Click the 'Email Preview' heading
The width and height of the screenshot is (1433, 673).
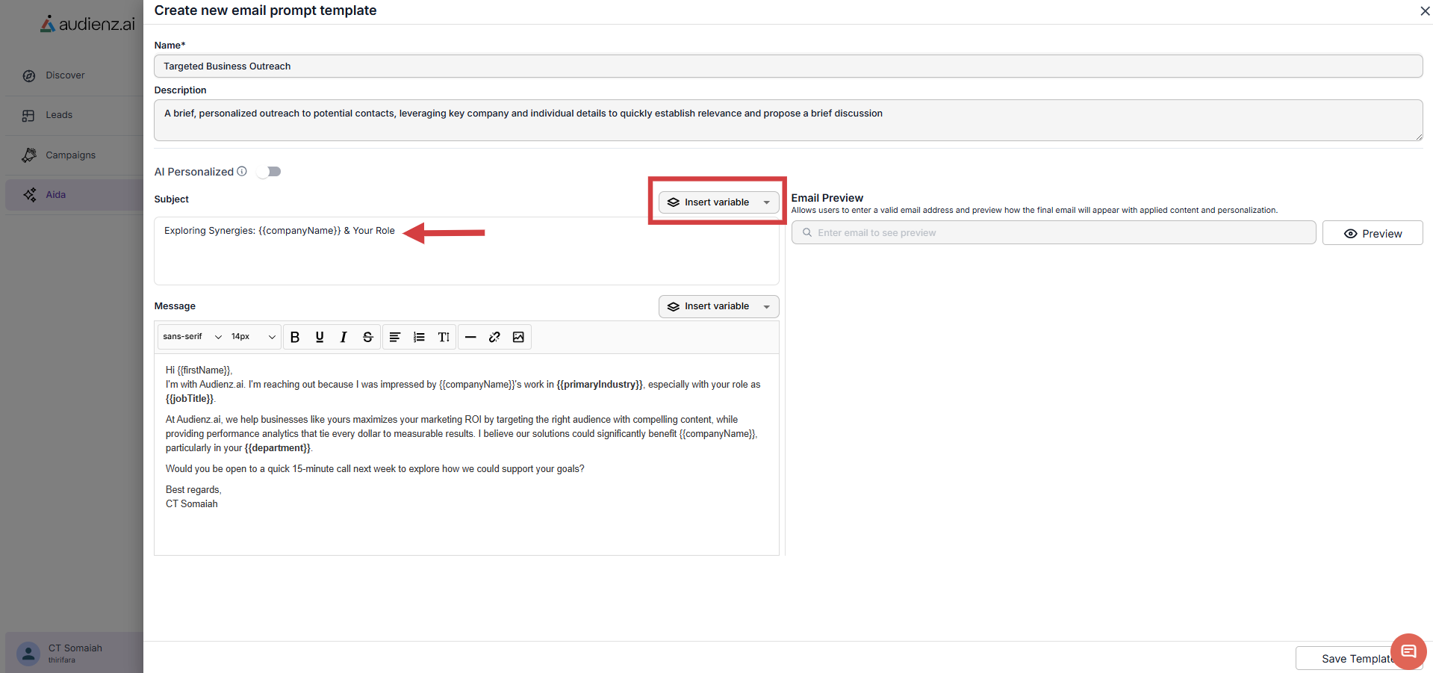click(827, 198)
